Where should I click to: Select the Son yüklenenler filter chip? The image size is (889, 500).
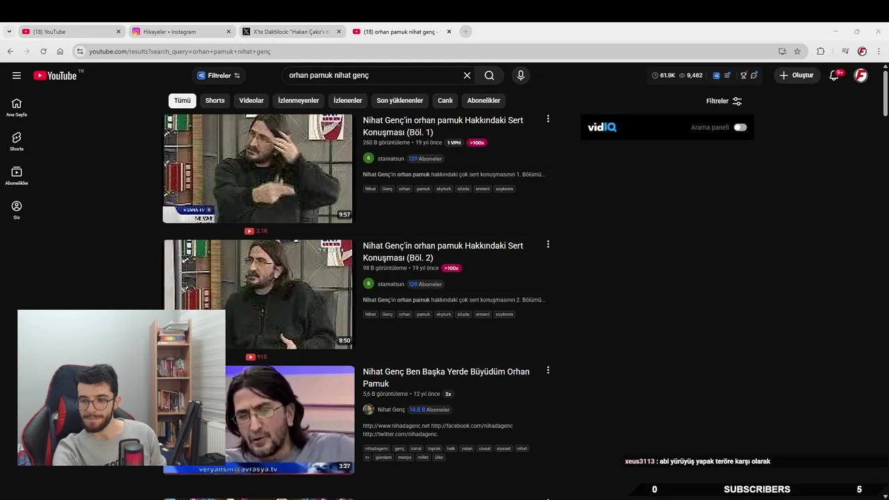tap(400, 101)
